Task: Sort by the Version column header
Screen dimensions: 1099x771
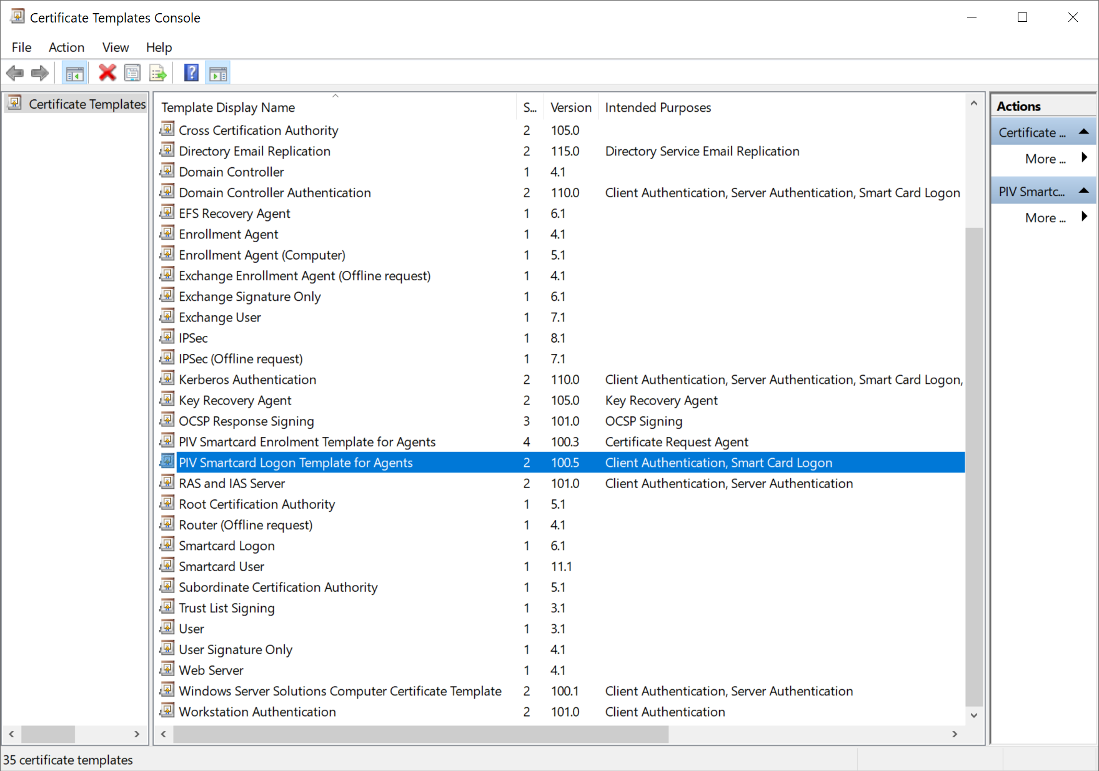Action: 570,107
